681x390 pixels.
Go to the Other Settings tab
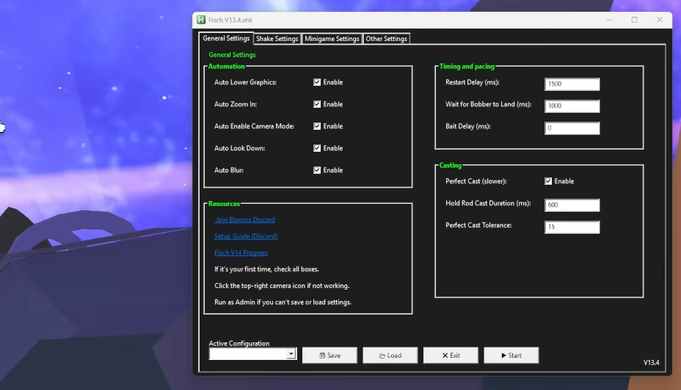386,39
